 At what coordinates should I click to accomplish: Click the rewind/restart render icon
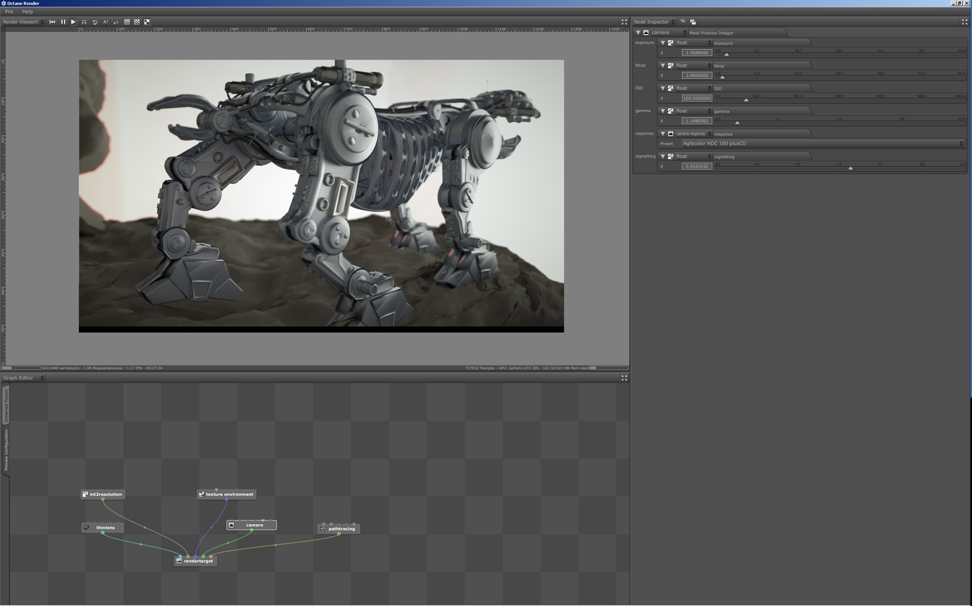[x=52, y=22]
